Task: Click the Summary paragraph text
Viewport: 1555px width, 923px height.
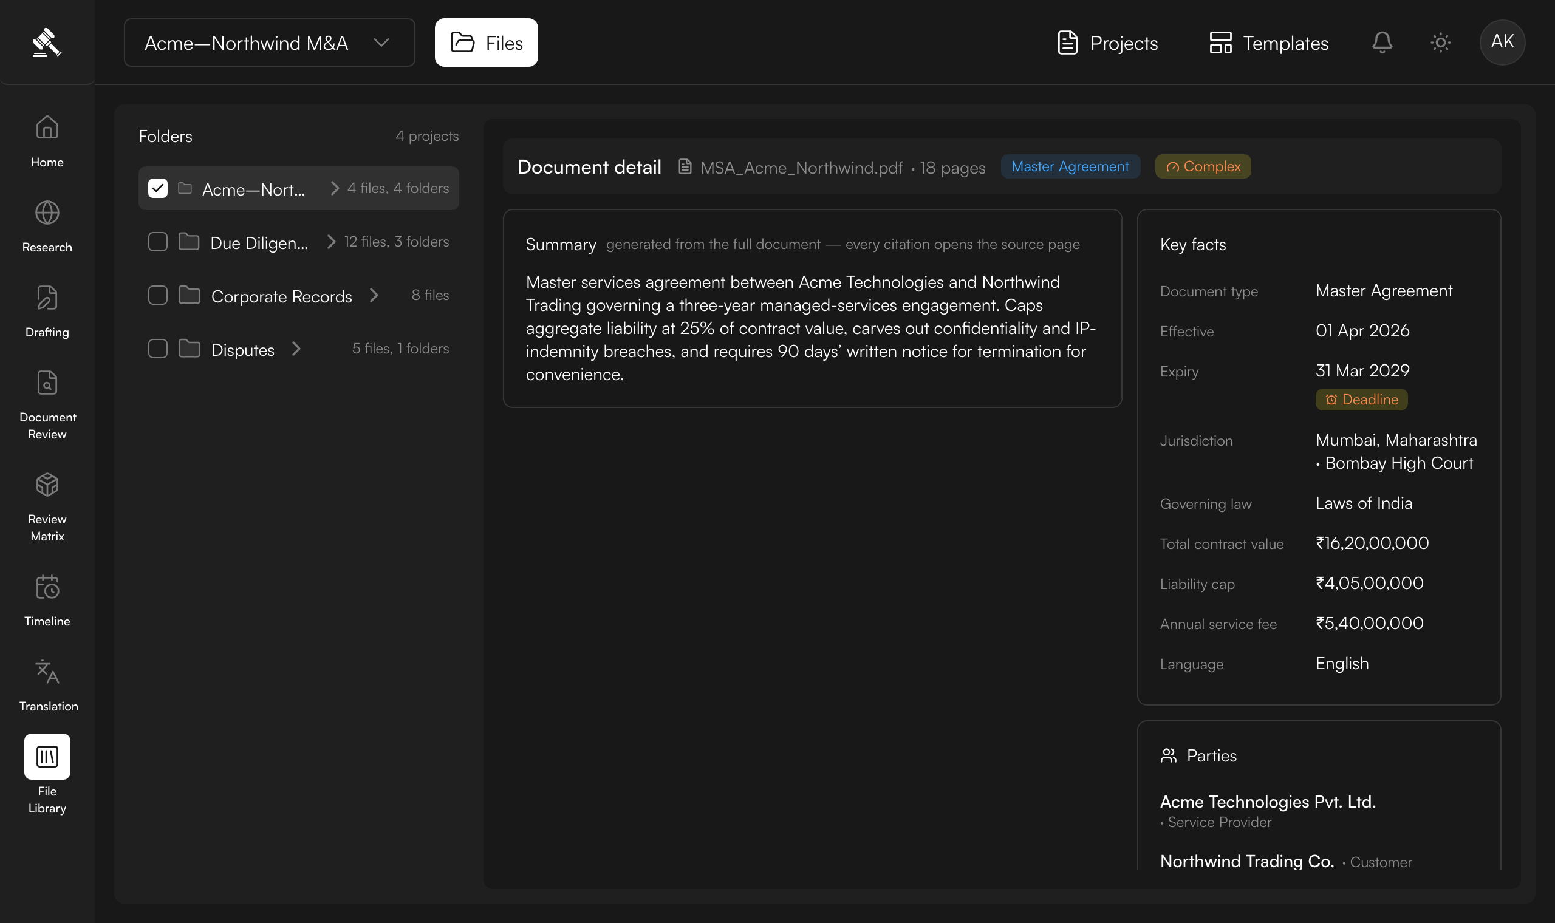Action: coord(811,328)
